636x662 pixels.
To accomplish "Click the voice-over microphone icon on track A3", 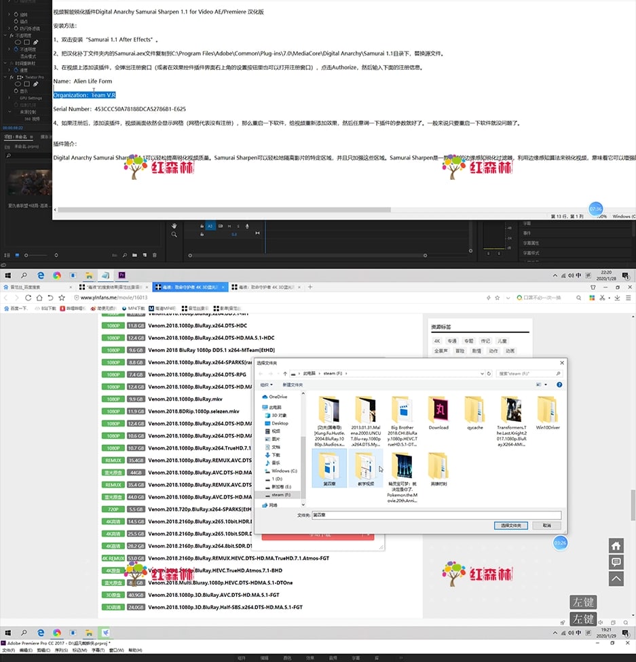I will [247, 227].
